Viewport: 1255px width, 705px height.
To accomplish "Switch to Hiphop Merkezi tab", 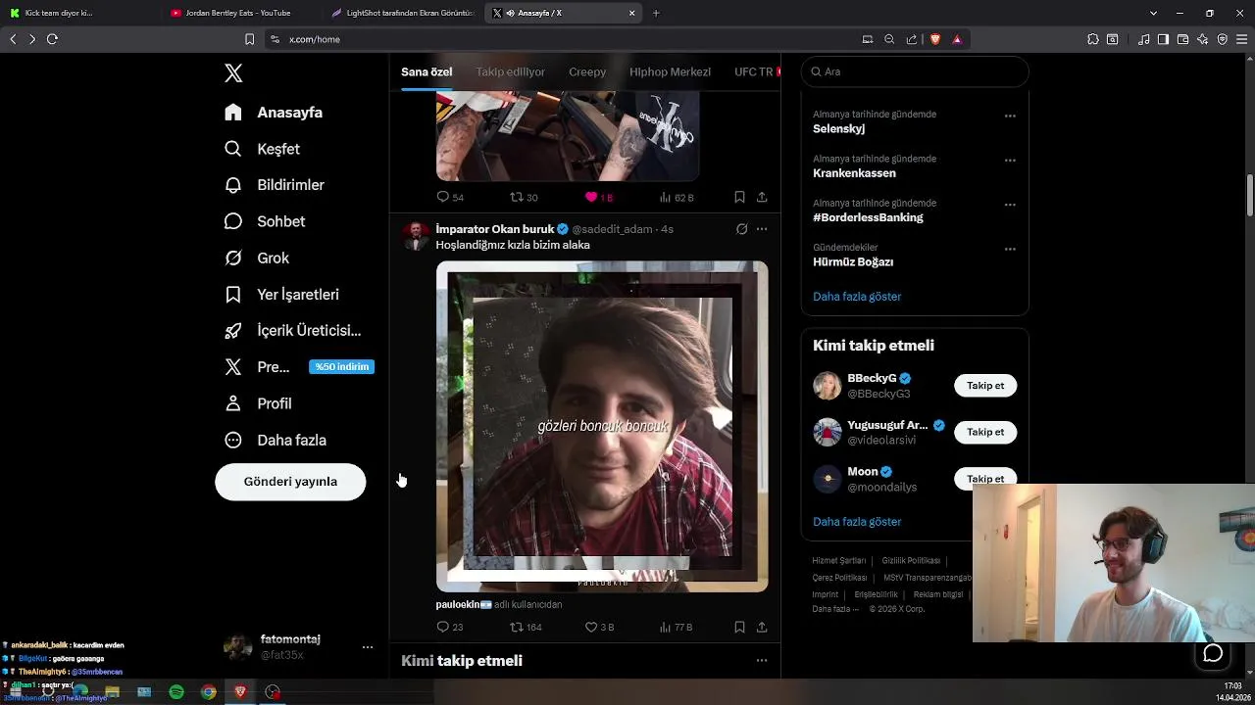I will tap(670, 72).
